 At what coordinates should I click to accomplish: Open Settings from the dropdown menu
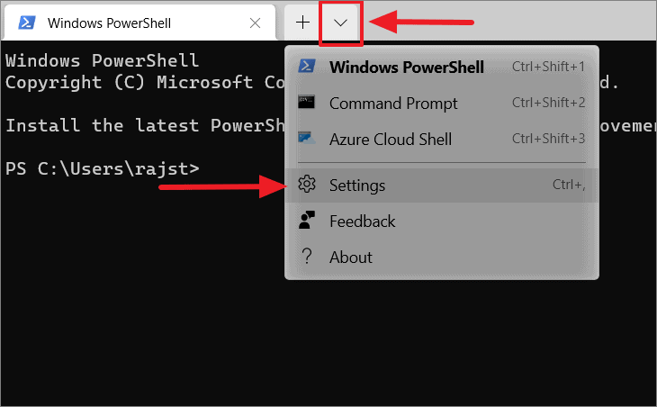(442, 185)
